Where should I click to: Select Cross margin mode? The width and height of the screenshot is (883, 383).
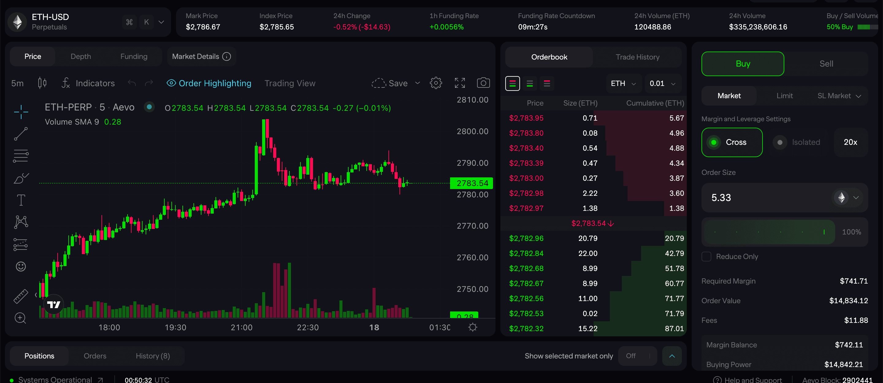click(x=732, y=142)
